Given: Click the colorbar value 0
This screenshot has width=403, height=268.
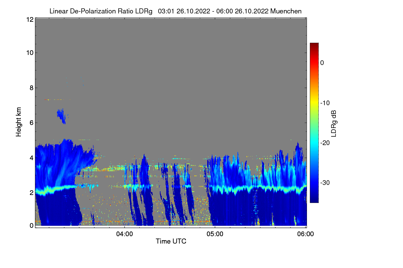Looking at the screenshot, I should point(322,63).
